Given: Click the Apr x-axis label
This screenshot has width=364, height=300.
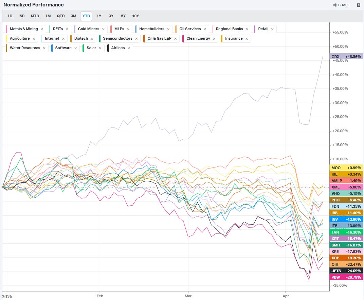Looking at the screenshot, I should coord(286,296).
